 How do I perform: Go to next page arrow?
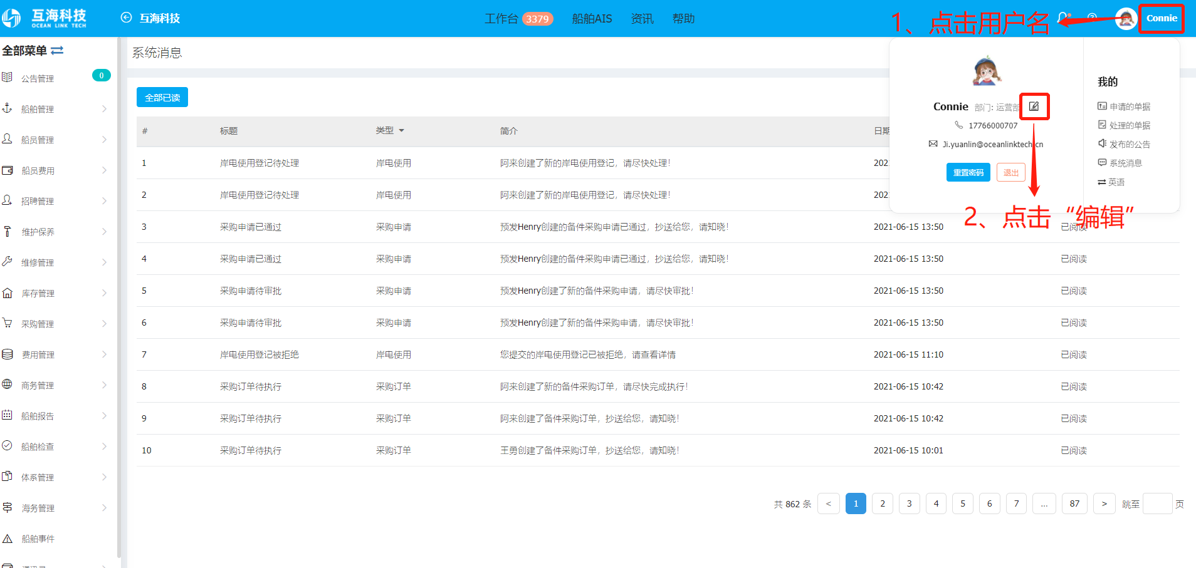[x=1104, y=503]
